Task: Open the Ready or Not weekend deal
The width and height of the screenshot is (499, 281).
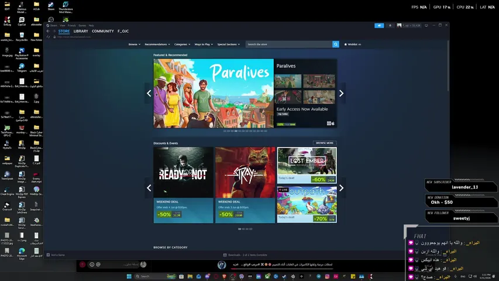Action: pyautogui.click(x=183, y=185)
